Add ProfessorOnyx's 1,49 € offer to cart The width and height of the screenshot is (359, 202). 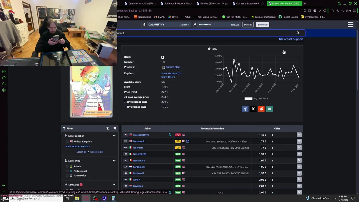click(299, 135)
